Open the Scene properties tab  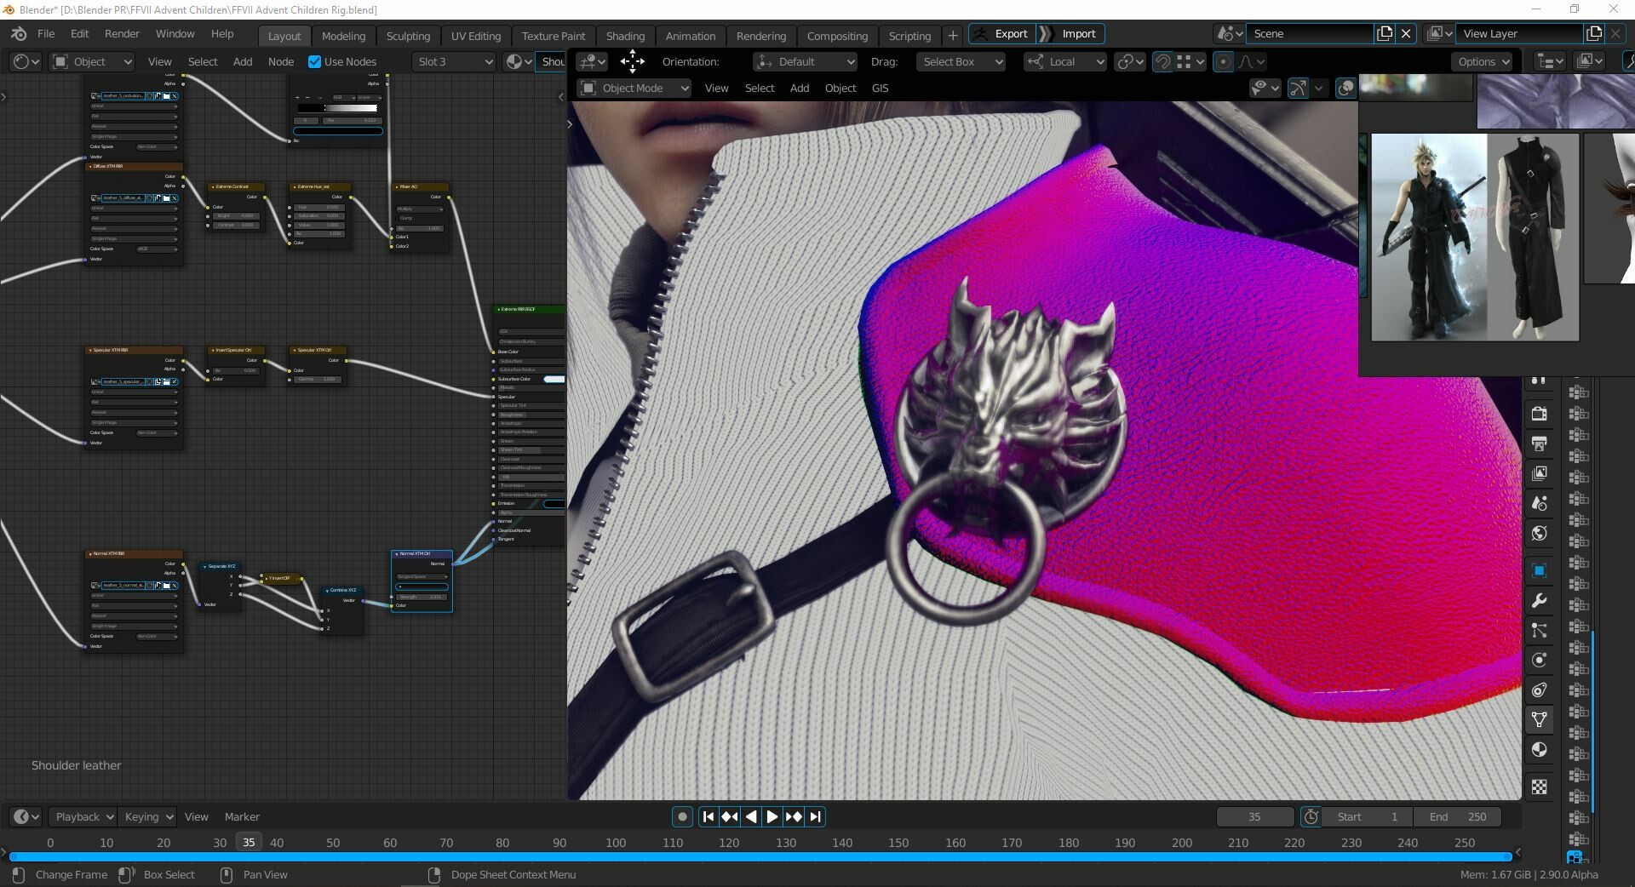click(x=1539, y=503)
